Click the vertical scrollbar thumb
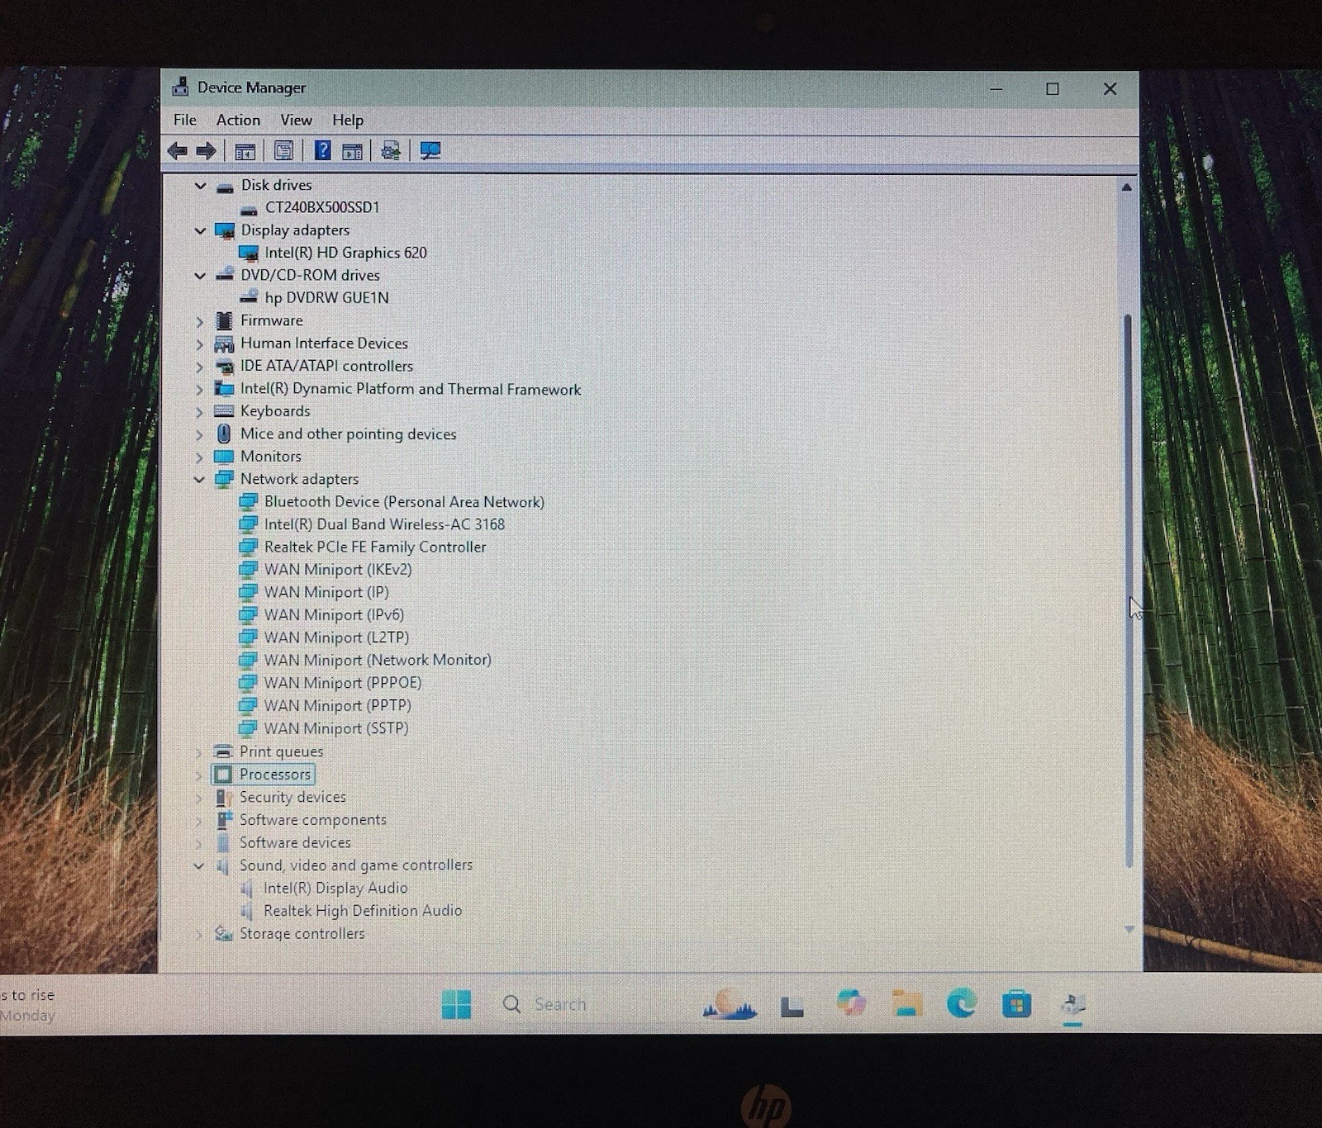Viewport: 1322px width, 1128px height. pyautogui.click(x=1128, y=590)
